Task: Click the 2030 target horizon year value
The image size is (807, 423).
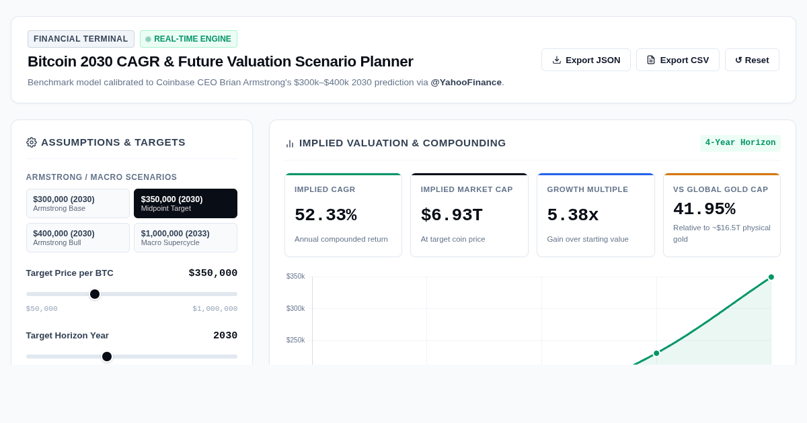Action: pos(225,336)
